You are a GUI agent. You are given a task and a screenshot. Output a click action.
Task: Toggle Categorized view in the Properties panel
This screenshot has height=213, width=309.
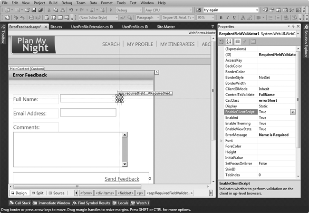click(x=222, y=41)
